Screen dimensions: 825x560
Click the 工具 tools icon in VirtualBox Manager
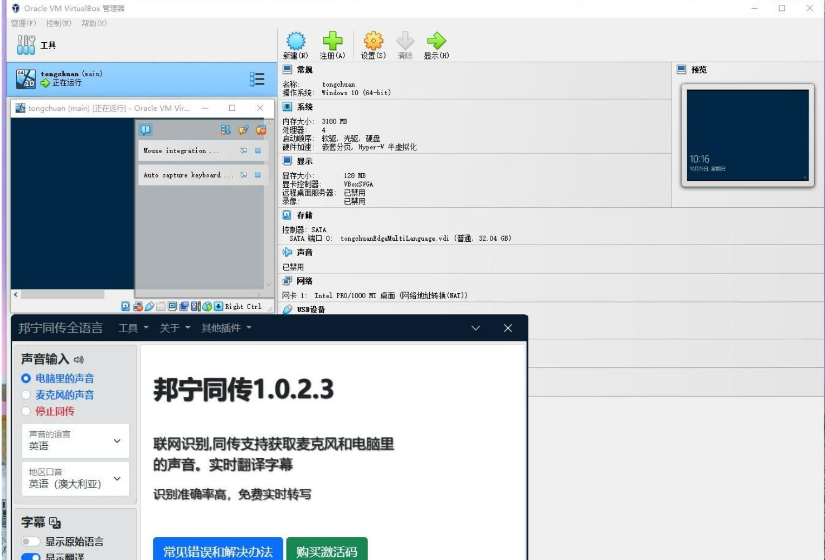(26, 45)
